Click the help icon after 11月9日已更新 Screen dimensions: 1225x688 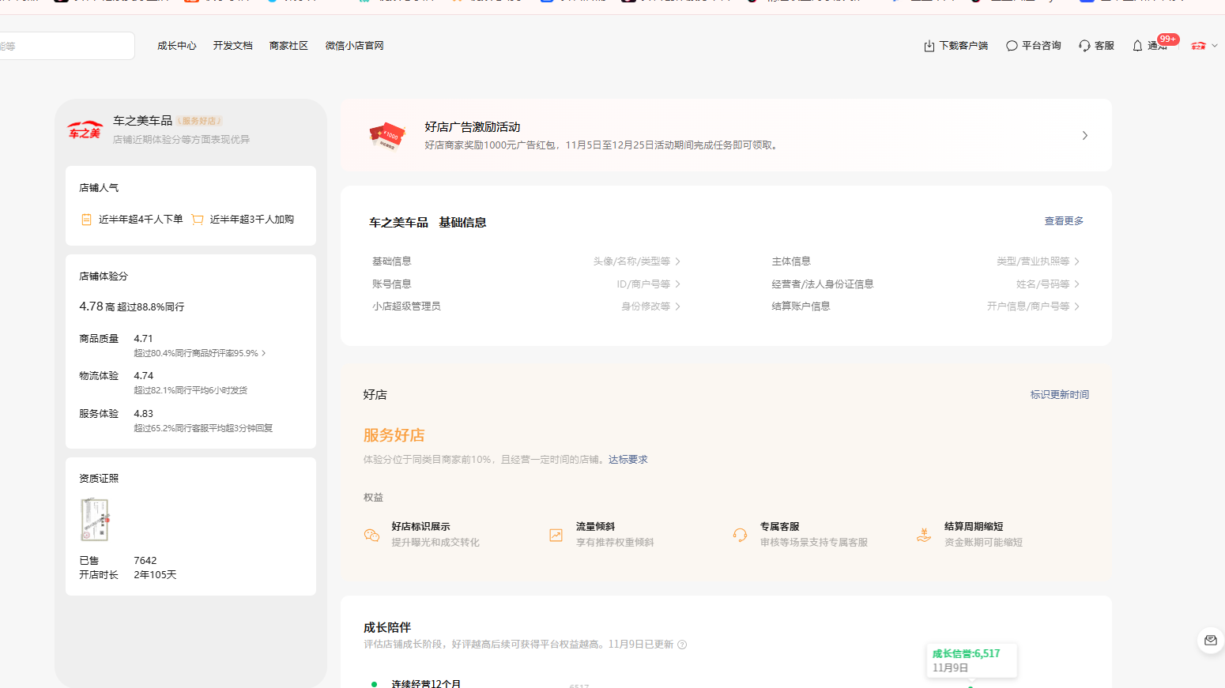tap(682, 645)
